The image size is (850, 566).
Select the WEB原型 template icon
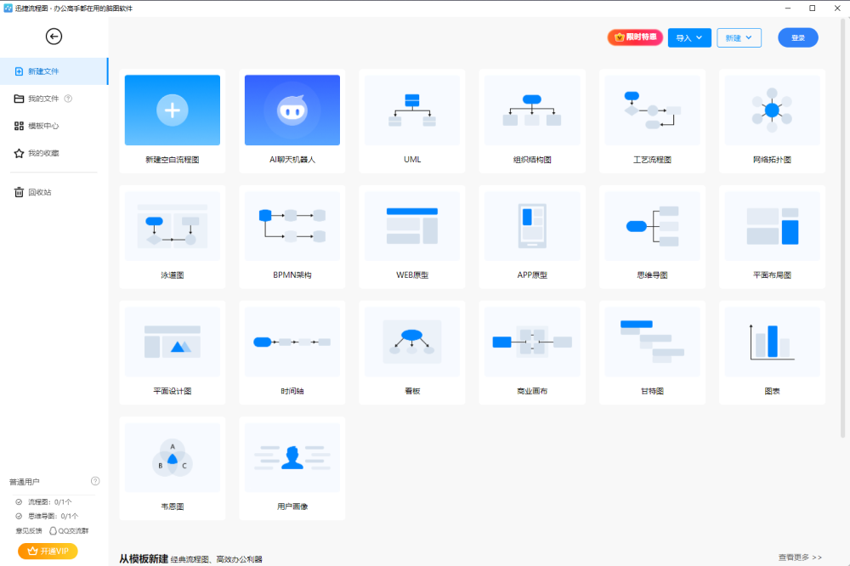412,225
